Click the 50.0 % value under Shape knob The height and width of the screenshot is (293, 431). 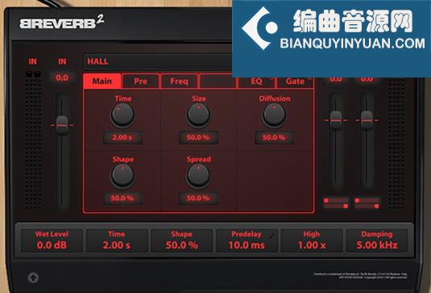click(122, 198)
